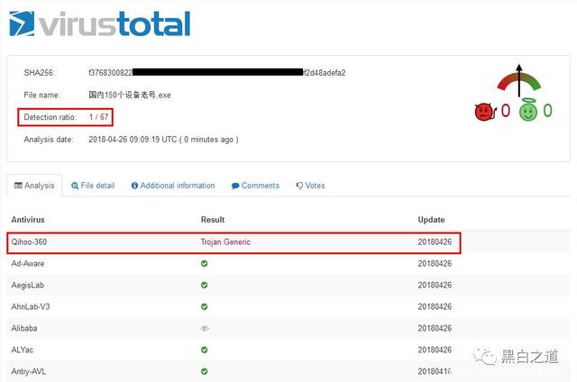The width and height of the screenshot is (577, 382).
Task: Click update date 20180426 in Qihoo-360 row
Action: click(435, 242)
